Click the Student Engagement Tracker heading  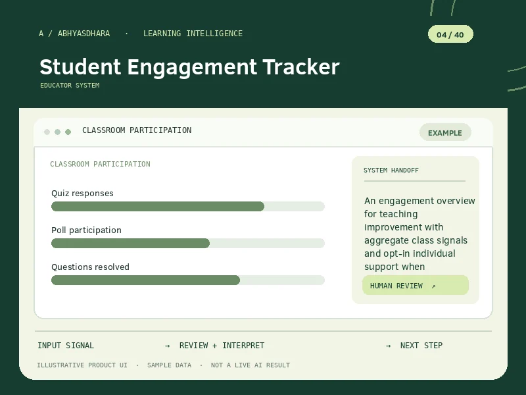coord(189,66)
